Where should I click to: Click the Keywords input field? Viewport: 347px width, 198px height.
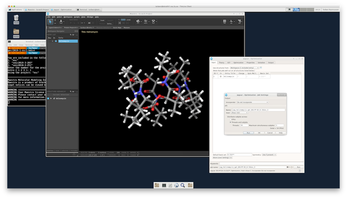click(261, 163)
